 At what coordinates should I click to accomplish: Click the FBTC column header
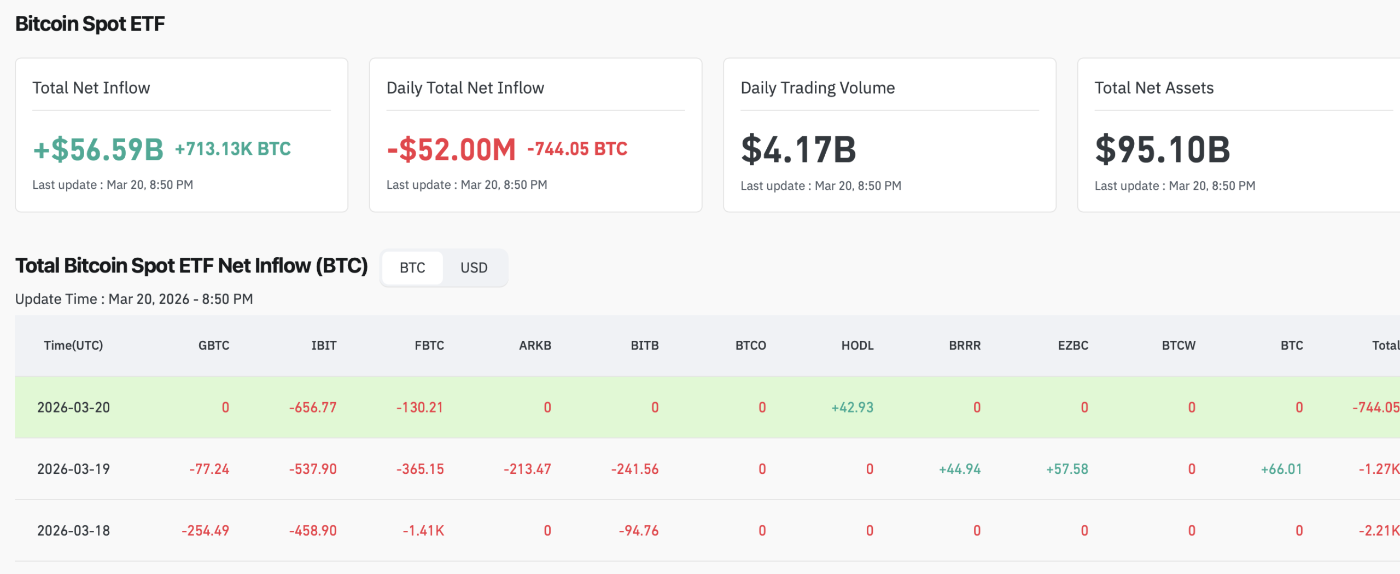tap(429, 345)
